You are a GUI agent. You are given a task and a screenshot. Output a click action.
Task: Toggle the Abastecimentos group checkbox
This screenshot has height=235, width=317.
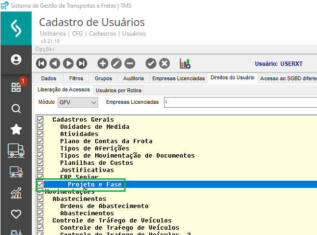point(40,198)
